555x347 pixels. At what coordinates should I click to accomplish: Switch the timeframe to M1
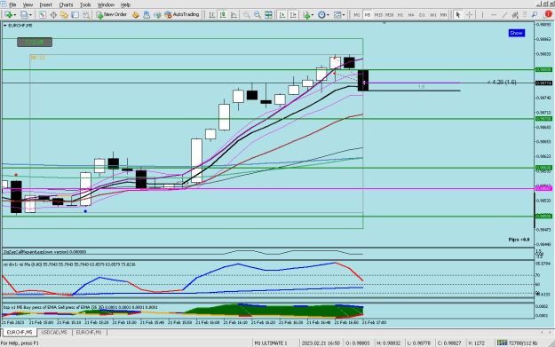tap(357, 15)
